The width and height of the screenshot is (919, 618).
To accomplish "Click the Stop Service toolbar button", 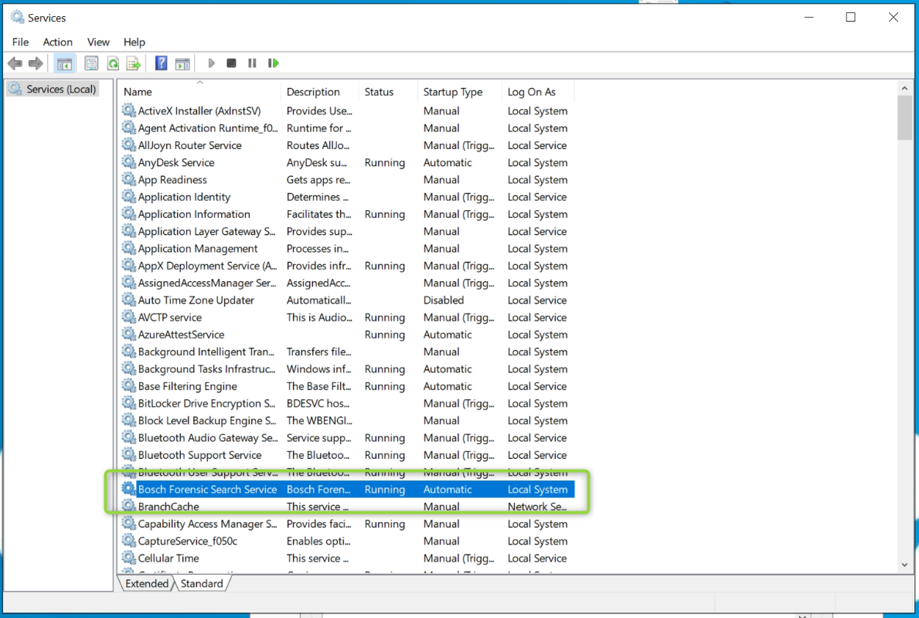I will (x=231, y=63).
